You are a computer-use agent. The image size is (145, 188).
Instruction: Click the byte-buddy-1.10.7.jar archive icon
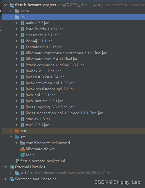pos(23,29)
